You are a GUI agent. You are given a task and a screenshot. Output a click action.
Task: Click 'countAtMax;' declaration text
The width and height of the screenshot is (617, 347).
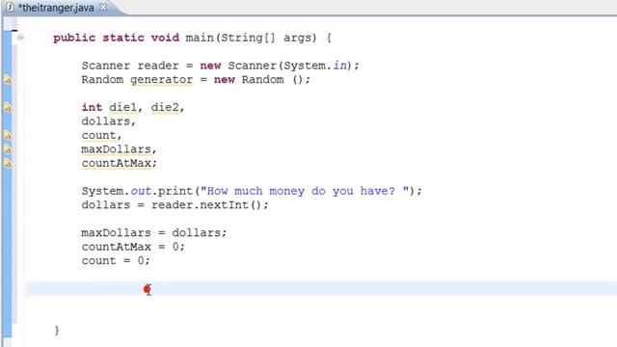click(119, 163)
